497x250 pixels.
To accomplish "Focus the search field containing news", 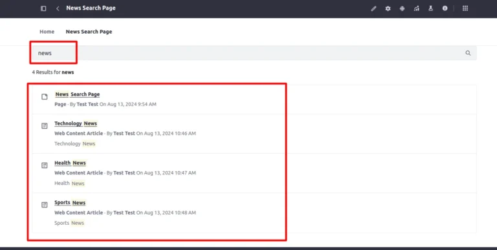I will coord(254,53).
